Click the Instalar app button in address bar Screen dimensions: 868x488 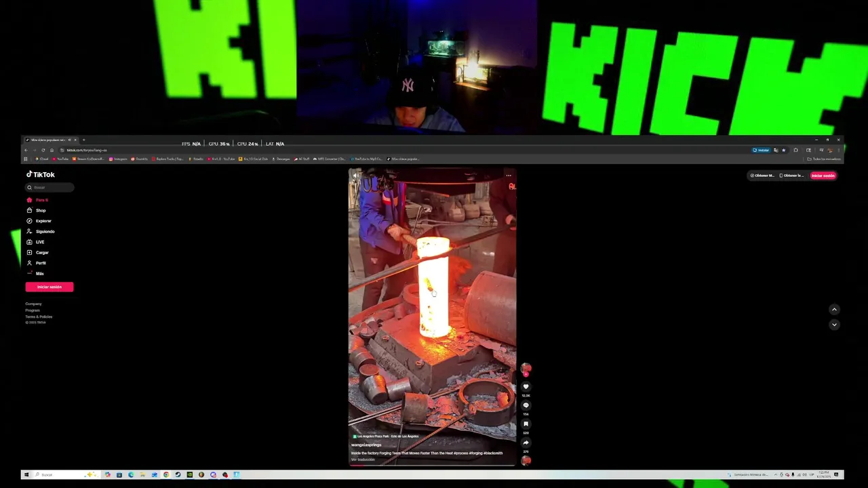coord(761,150)
